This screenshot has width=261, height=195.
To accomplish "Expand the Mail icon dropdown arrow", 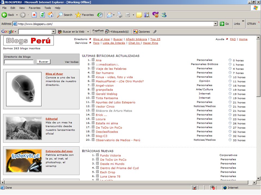I will click(114, 15).
